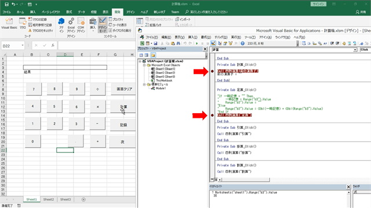The image size is (371, 208).
Task: Click into the イミディエイト window text area
Action: coord(278,199)
